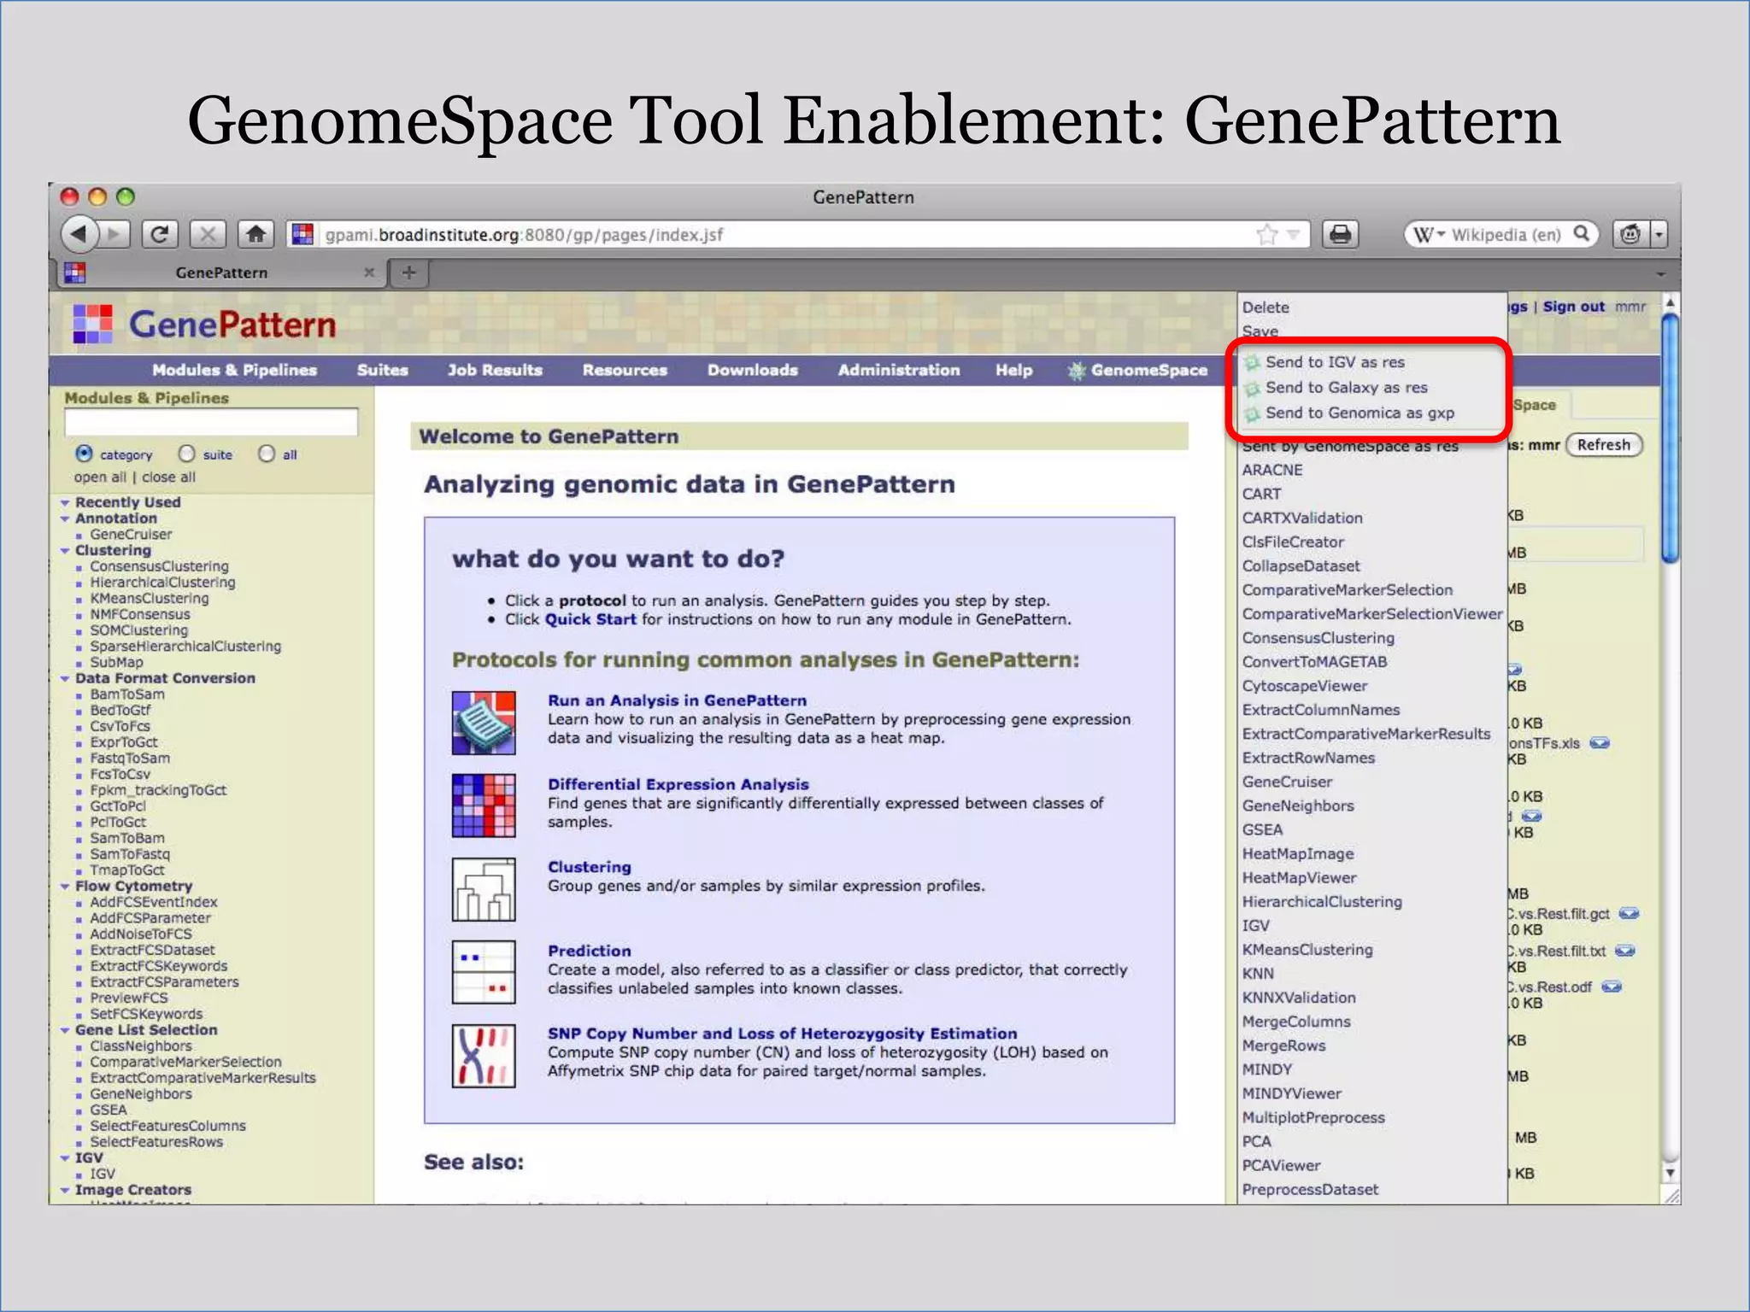Image resolution: width=1750 pixels, height=1312 pixels.
Task: Click the close all link
Action: (168, 477)
